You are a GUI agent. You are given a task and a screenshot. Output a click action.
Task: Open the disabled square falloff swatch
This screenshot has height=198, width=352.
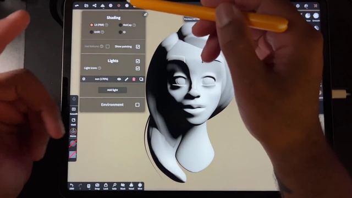(x=73, y=155)
